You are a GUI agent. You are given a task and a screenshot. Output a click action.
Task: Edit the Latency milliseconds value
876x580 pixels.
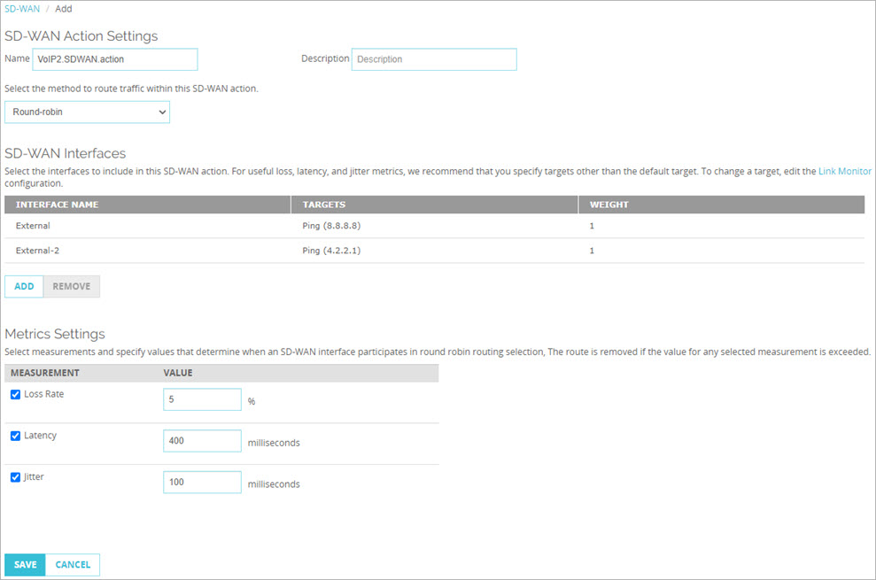pyautogui.click(x=202, y=440)
